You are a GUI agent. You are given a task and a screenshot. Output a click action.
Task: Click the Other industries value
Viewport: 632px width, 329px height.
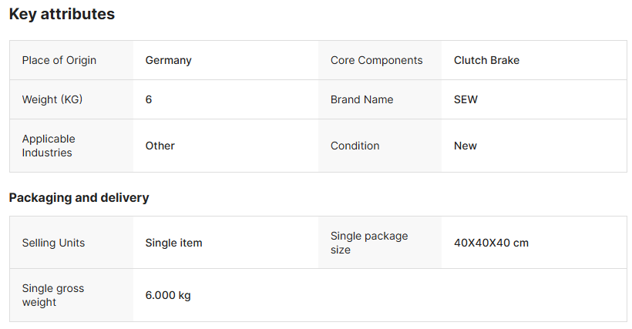pyautogui.click(x=160, y=146)
